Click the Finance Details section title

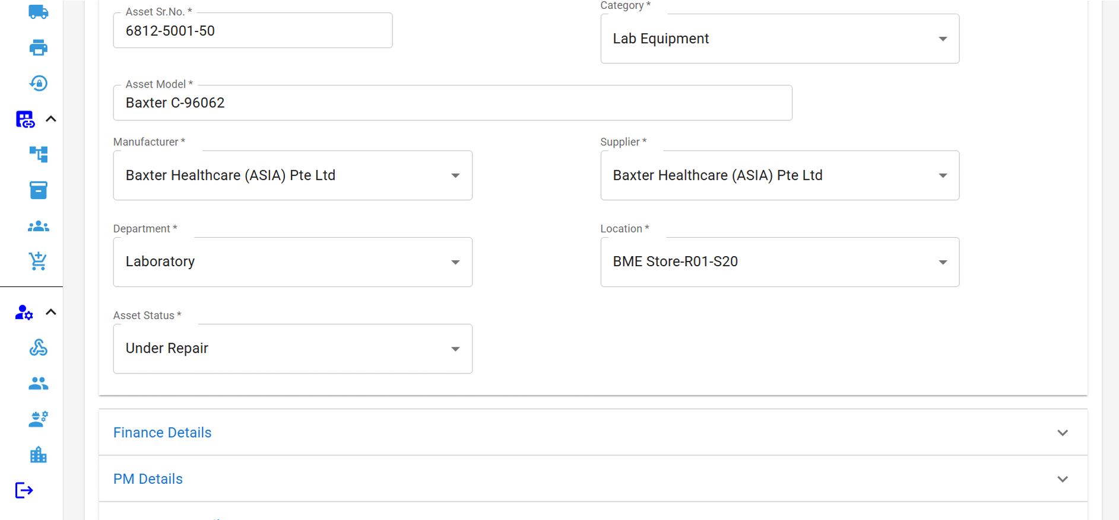tap(163, 433)
